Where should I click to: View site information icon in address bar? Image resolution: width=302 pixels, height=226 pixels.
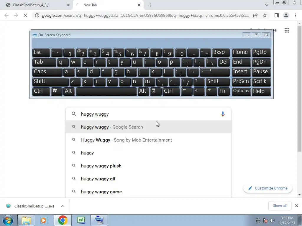[x=37, y=15]
